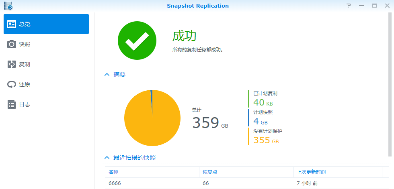
Task: Click the 快照 camera icon
Action: [x=12, y=44]
